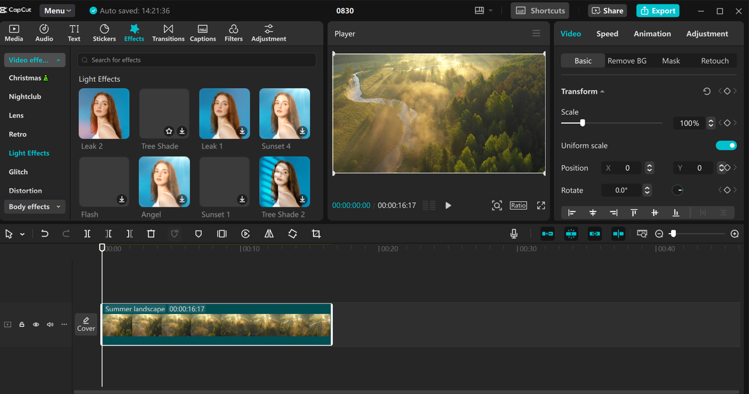Click the Delete right split tool
Screen dimensions: 749x394
pos(130,234)
